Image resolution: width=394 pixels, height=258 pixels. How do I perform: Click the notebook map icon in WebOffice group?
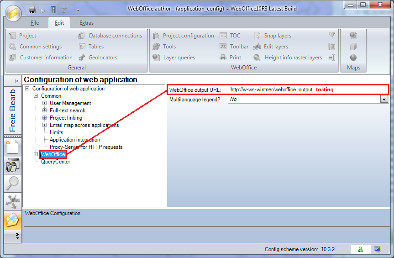click(332, 47)
